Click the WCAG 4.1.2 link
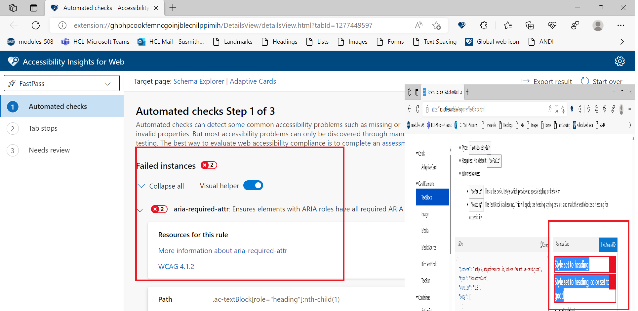 176,266
